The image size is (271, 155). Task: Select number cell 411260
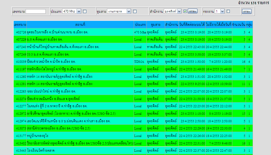pyautogui.click(x=20, y=77)
